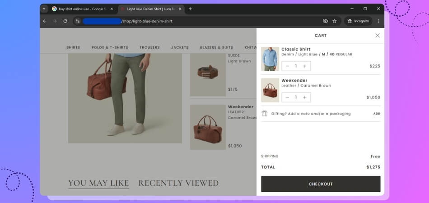Click the large model photo with bag

pyautogui.click(x=125, y=98)
